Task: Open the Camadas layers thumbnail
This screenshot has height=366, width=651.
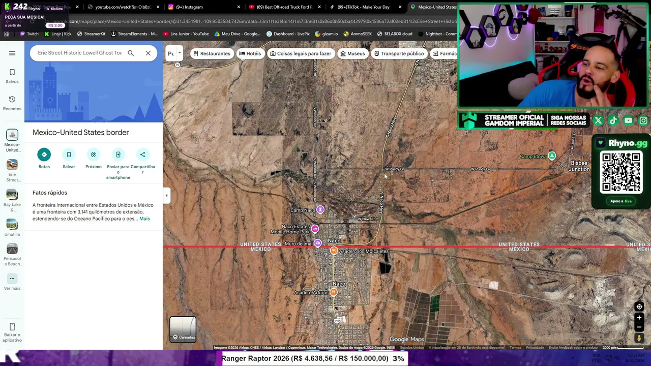Action: pos(183,329)
